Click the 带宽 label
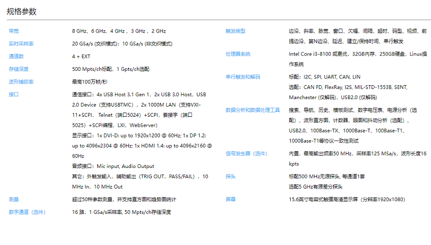This screenshot has height=245, width=431. pyautogui.click(x=14, y=31)
